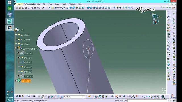Select the Plane tool in the right toolbar
Viewport: 182px width, 102px height.
pyautogui.click(x=169, y=20)
